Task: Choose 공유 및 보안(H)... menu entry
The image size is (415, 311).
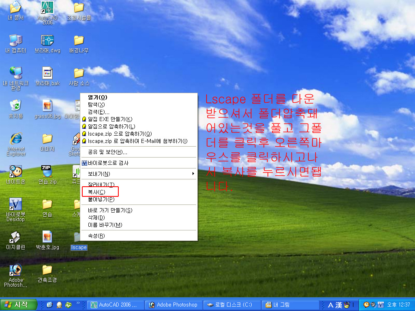Action: (x=139, y=152)
